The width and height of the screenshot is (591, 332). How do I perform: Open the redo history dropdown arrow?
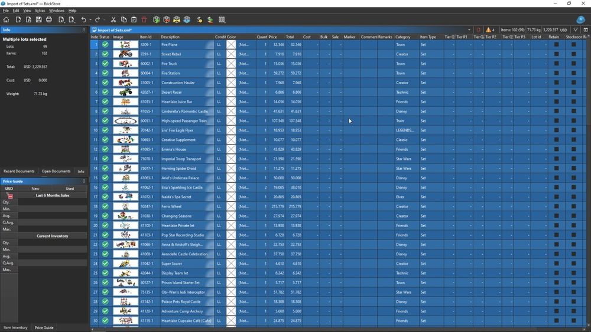[104, 20]
